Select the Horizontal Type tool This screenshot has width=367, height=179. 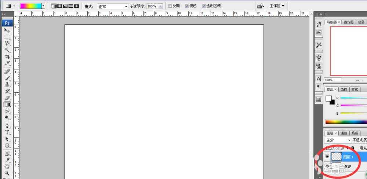7,132
